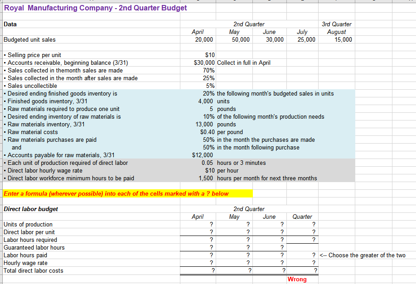The width and height of the screenshot is (416, 284).
Task: Select the "hours or 3 minutes" note
Action: (x=241, y=163)
